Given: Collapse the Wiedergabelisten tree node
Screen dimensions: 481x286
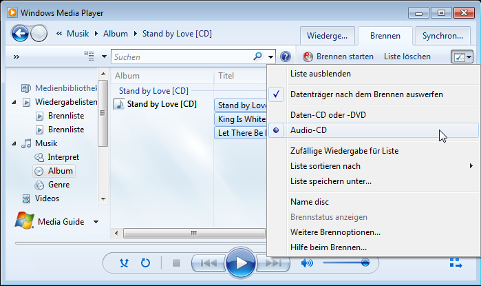Looking at the screenshot, I should tap(14, 102).
